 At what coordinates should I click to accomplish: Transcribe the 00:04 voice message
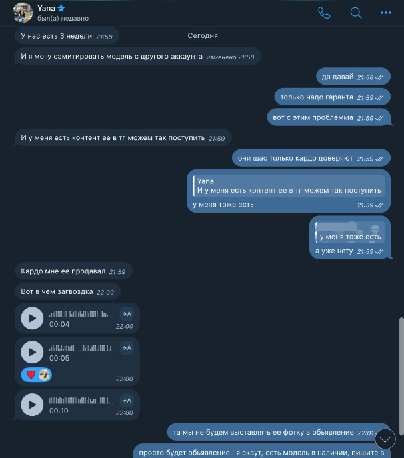[x=127, y=314]
